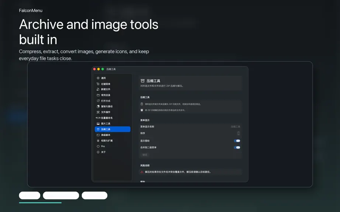
Task: Click the 'Archive and image tools built in' headline
Action: (89, 32)
